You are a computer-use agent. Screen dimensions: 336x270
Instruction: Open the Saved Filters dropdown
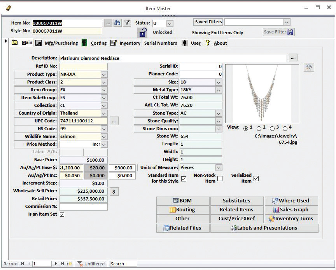click(287, 22)
